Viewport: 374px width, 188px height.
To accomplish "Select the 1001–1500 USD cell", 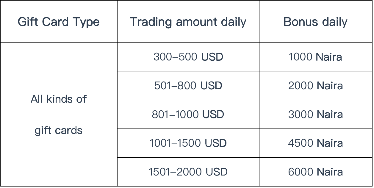I will [x=188, y=143].
